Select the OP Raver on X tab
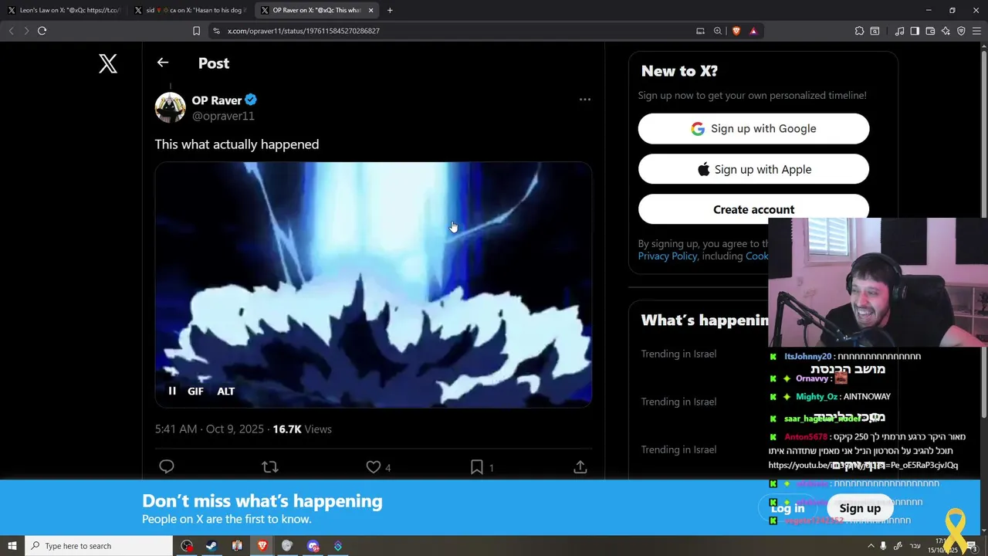The image size is (988, 556). tap(316, 10)
